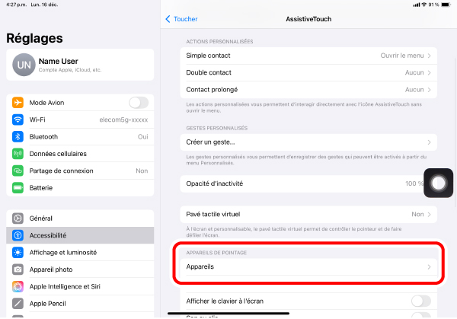
Task: Open Apple Intelligence et Siri icon
Action: [x=18, y=286]
